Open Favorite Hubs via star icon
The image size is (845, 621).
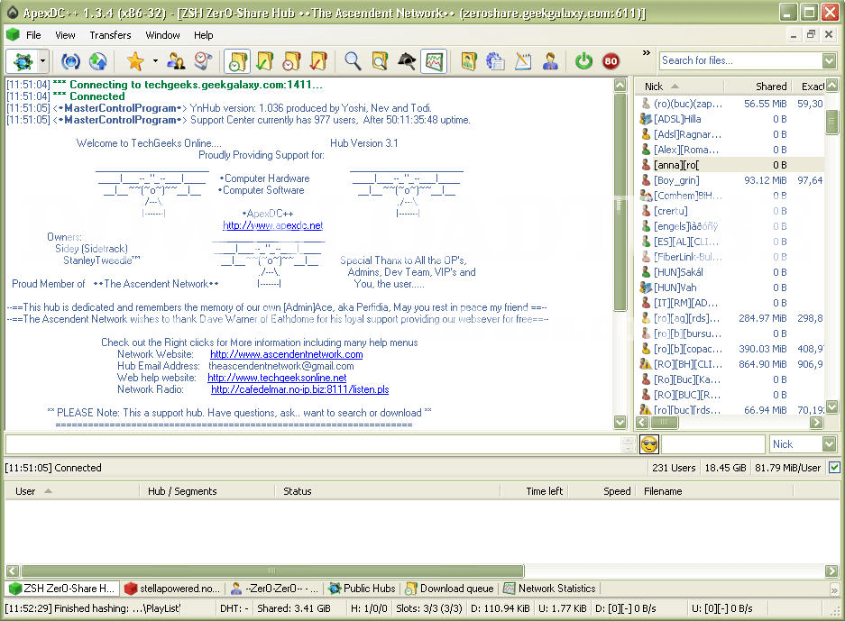tap(133, 60)
